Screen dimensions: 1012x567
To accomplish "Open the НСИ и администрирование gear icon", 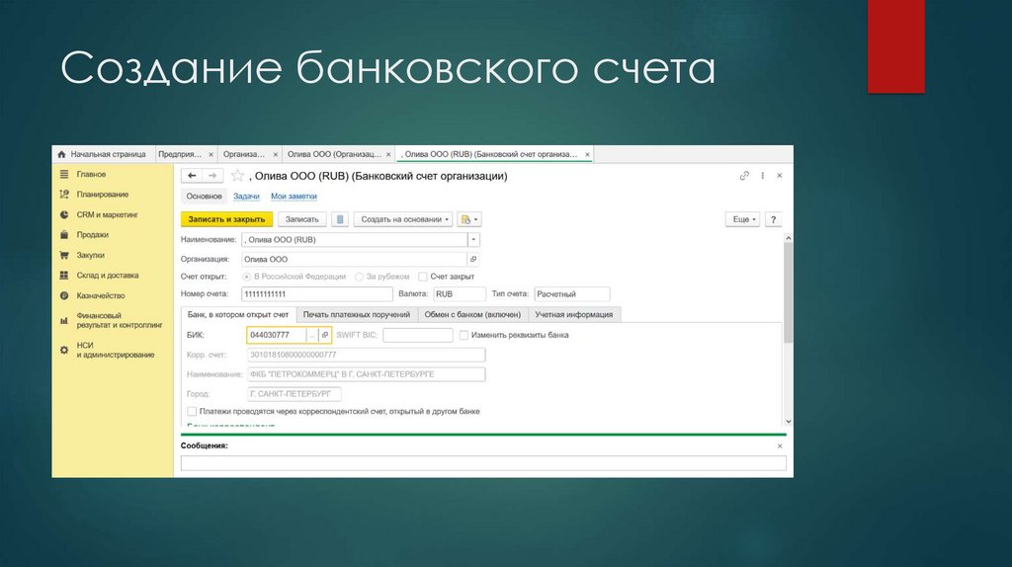I will coord(64,351).
